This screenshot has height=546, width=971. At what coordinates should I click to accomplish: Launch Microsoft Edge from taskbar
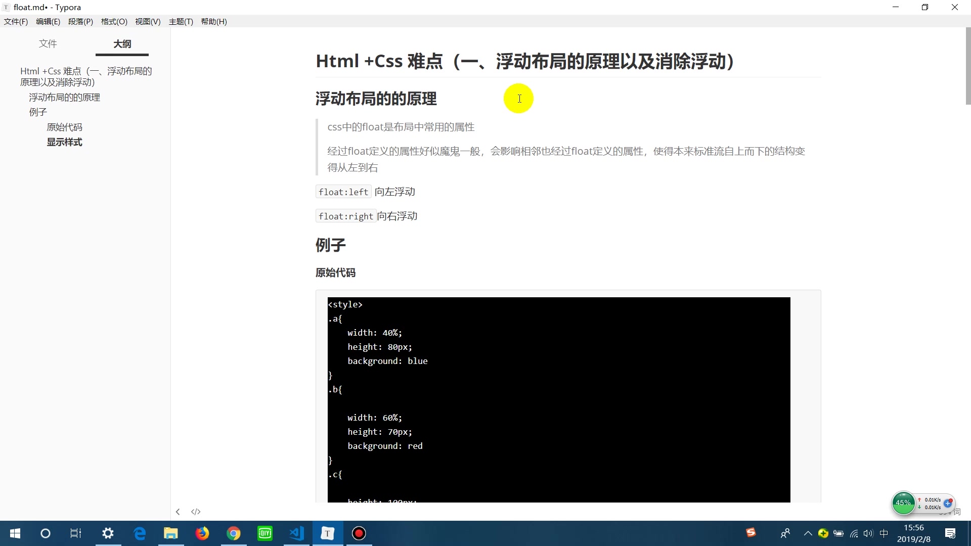(x=140, y=533)
